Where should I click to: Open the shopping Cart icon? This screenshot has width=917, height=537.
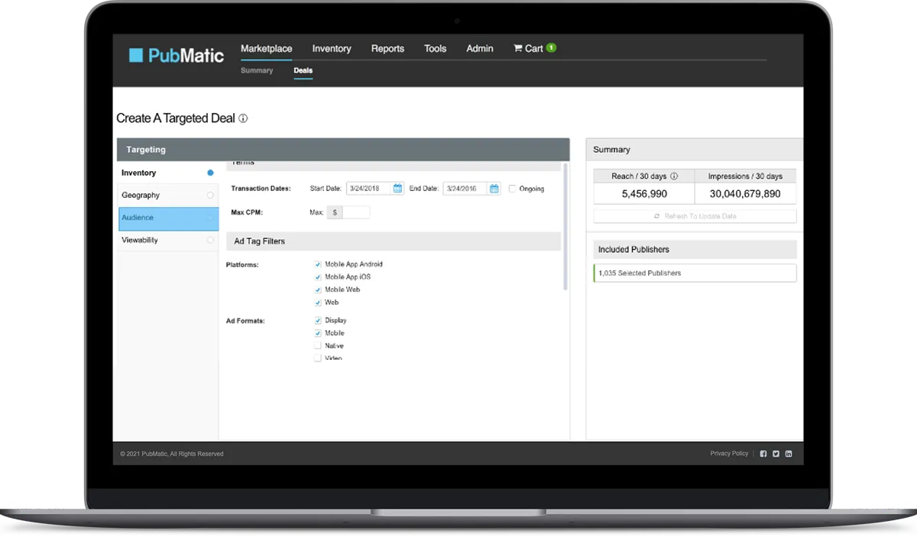pyautogui.click(x=519, y=48)
